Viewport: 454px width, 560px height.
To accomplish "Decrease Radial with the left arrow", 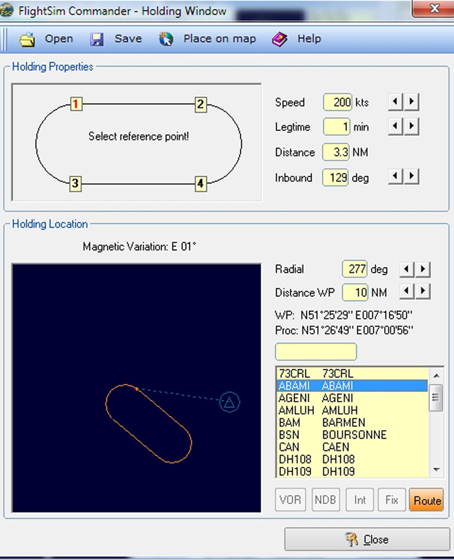I will point(406,269).
